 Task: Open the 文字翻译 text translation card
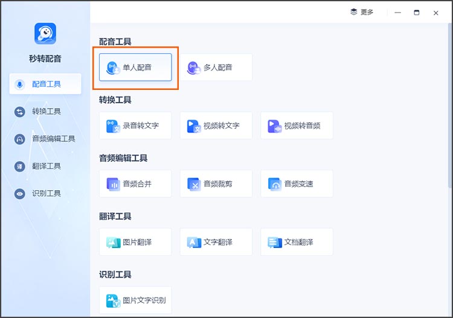coord(216,242)
